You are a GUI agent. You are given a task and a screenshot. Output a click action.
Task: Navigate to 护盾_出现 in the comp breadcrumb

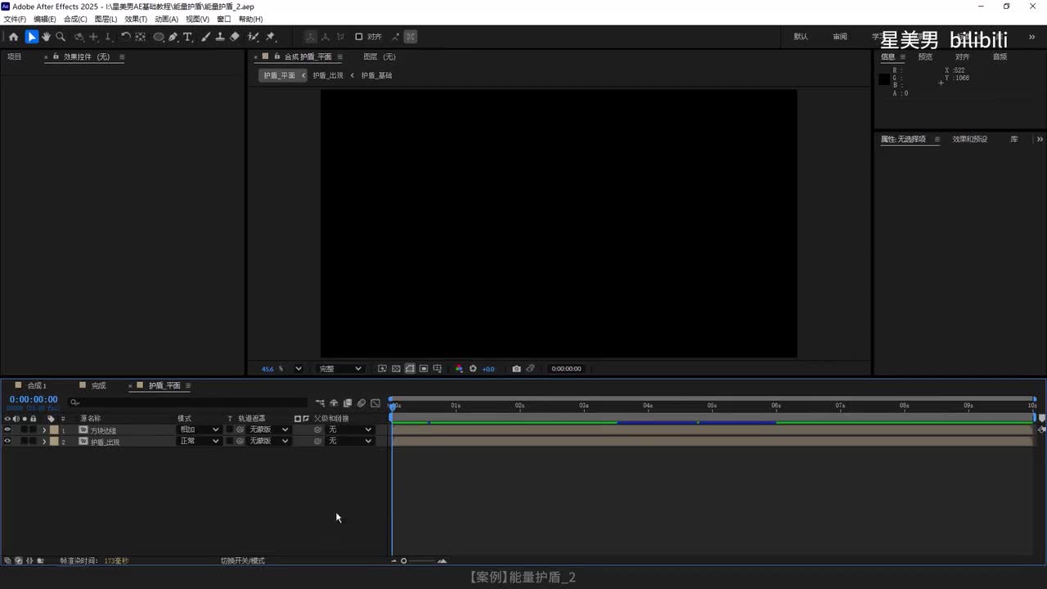click(328, 75)
